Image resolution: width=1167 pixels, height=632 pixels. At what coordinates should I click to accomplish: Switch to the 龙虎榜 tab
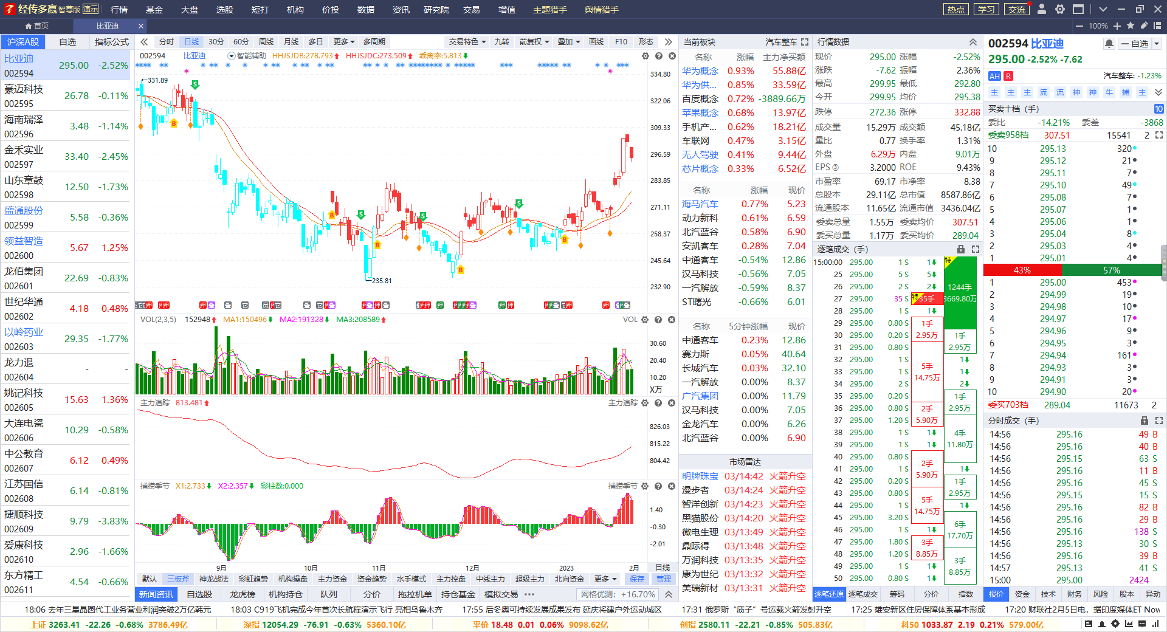(243, 594)
